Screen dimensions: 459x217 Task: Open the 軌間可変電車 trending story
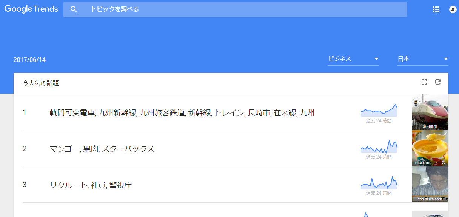[x=182, y=112]
